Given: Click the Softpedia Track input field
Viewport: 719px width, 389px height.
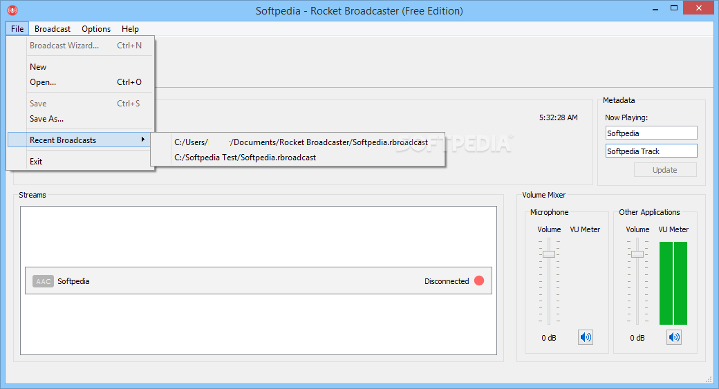Looking at the screenshot, I should tap(651, 151).
